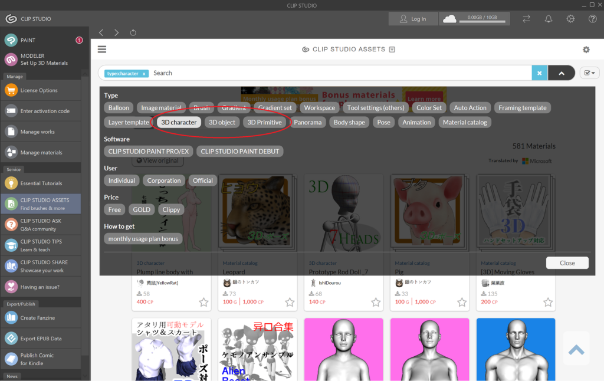Click the Corporation user filter
Image resolution: width=604 pixels, height=381 pixels.
[x=164, y=180]
